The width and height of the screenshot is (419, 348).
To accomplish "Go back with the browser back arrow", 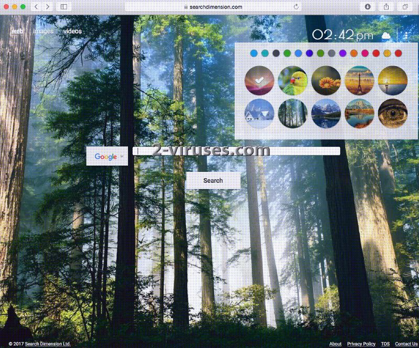I will (x=36, y=7).
